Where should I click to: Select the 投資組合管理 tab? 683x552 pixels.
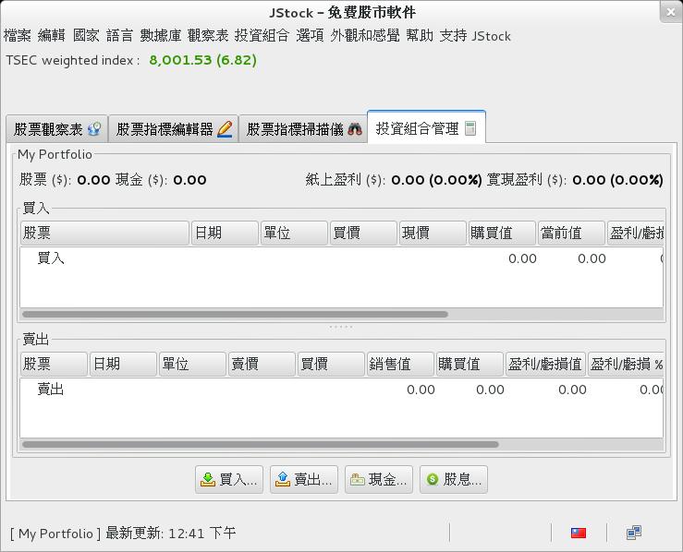426,128
